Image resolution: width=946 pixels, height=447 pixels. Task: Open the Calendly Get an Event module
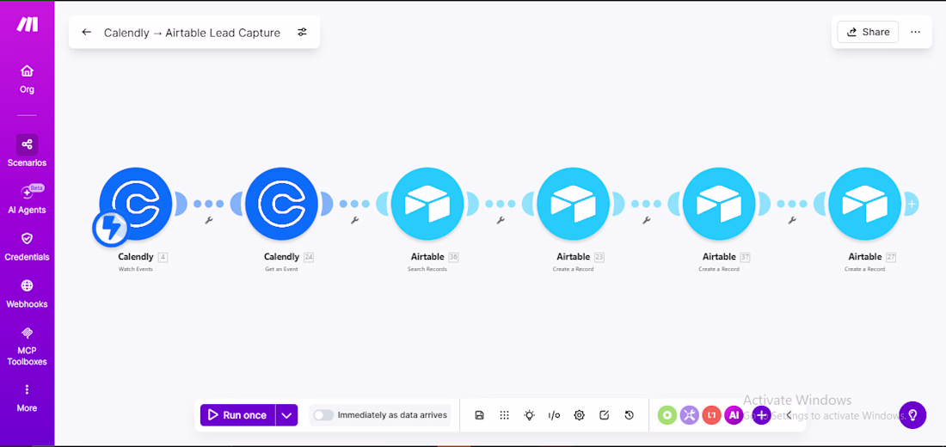pos(281,203)
